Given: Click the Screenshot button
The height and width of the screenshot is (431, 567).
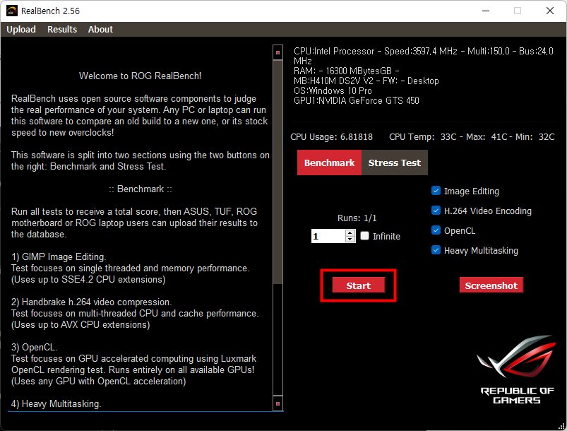Looking at the screenshot, I should (491, 285).
